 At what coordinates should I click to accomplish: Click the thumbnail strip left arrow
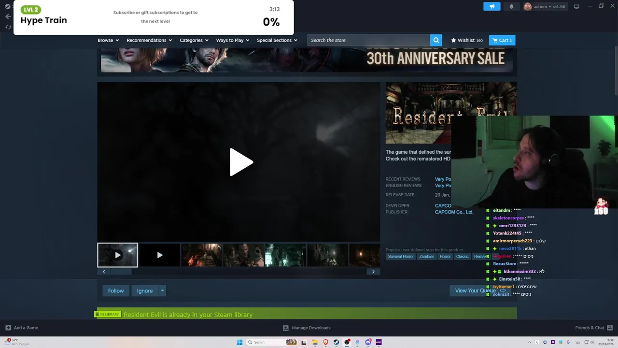(x=103, y=272)
